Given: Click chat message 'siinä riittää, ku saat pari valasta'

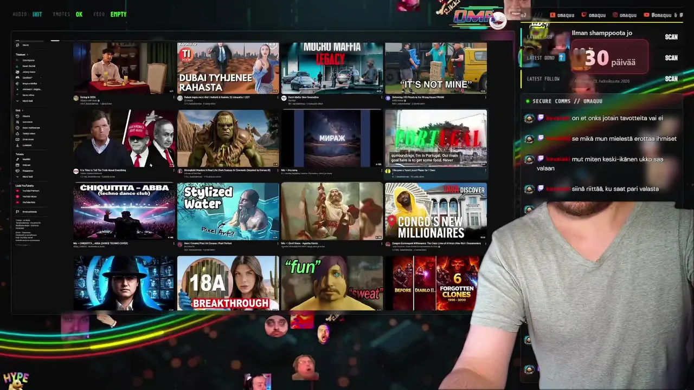Looking at the screenshot, I should pos(615,188).
